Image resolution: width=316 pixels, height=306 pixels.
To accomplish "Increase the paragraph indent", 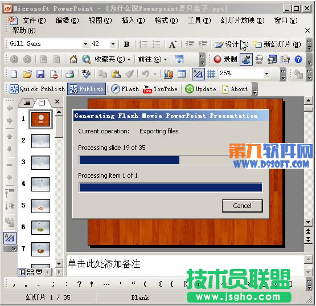I will (203, 44).
